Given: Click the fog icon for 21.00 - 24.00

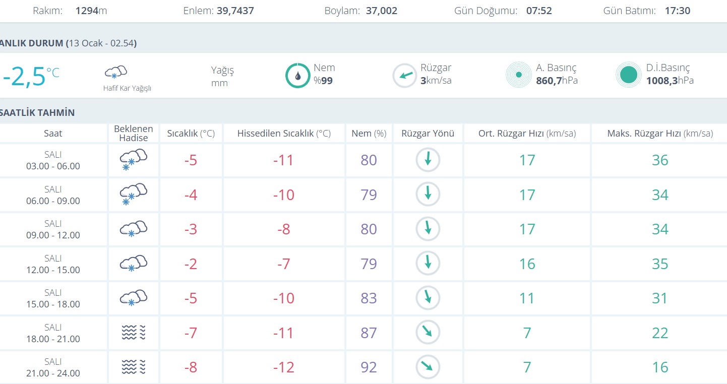Looking at the screenshot, I should click(133, 367).
